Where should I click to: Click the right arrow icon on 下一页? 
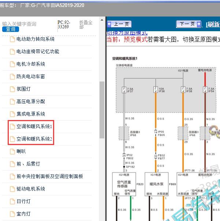click(199, 24)
